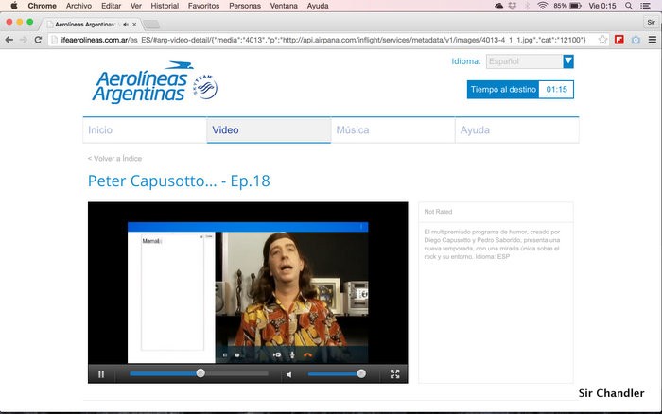Bookmark the page with the star icon

point(602,40)
